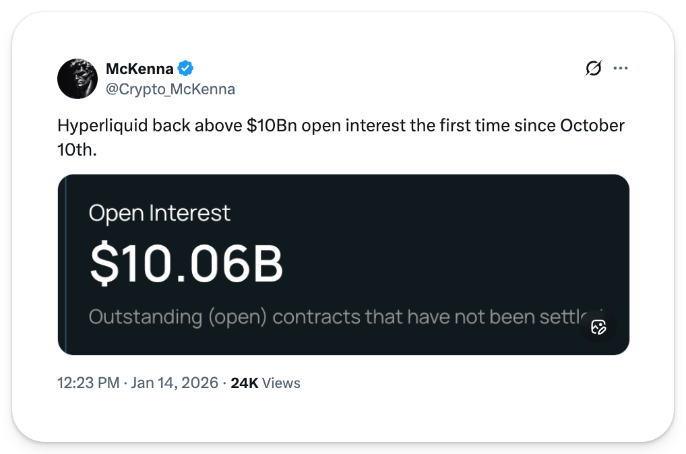Click the edit image icon on the screenshot
Screen dimensions: 686x454
pos(598,327)
